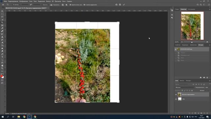Select the Zoom tool in left toolbar
This screenshot has height=119, width=211.
[x=2, y=68]
